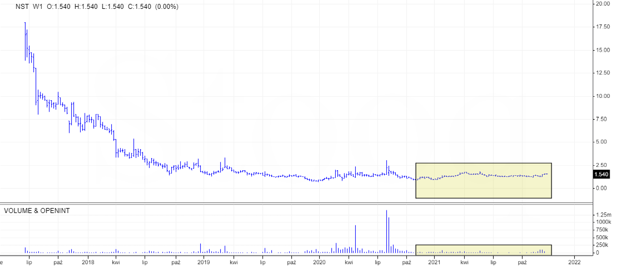Screen dimensions: 626x272
Task: Click the 2020 date axis label
Action: (319, 263)
